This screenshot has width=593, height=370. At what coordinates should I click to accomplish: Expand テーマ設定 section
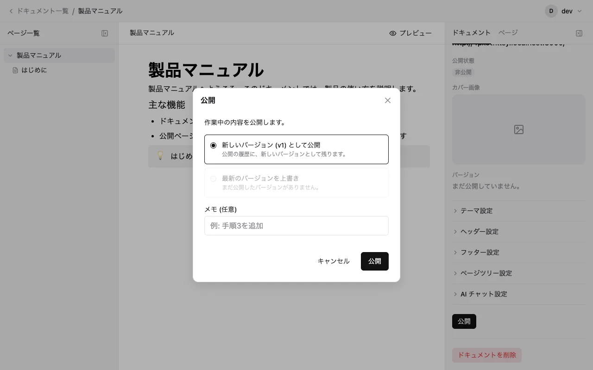click(x=519, y=211)
